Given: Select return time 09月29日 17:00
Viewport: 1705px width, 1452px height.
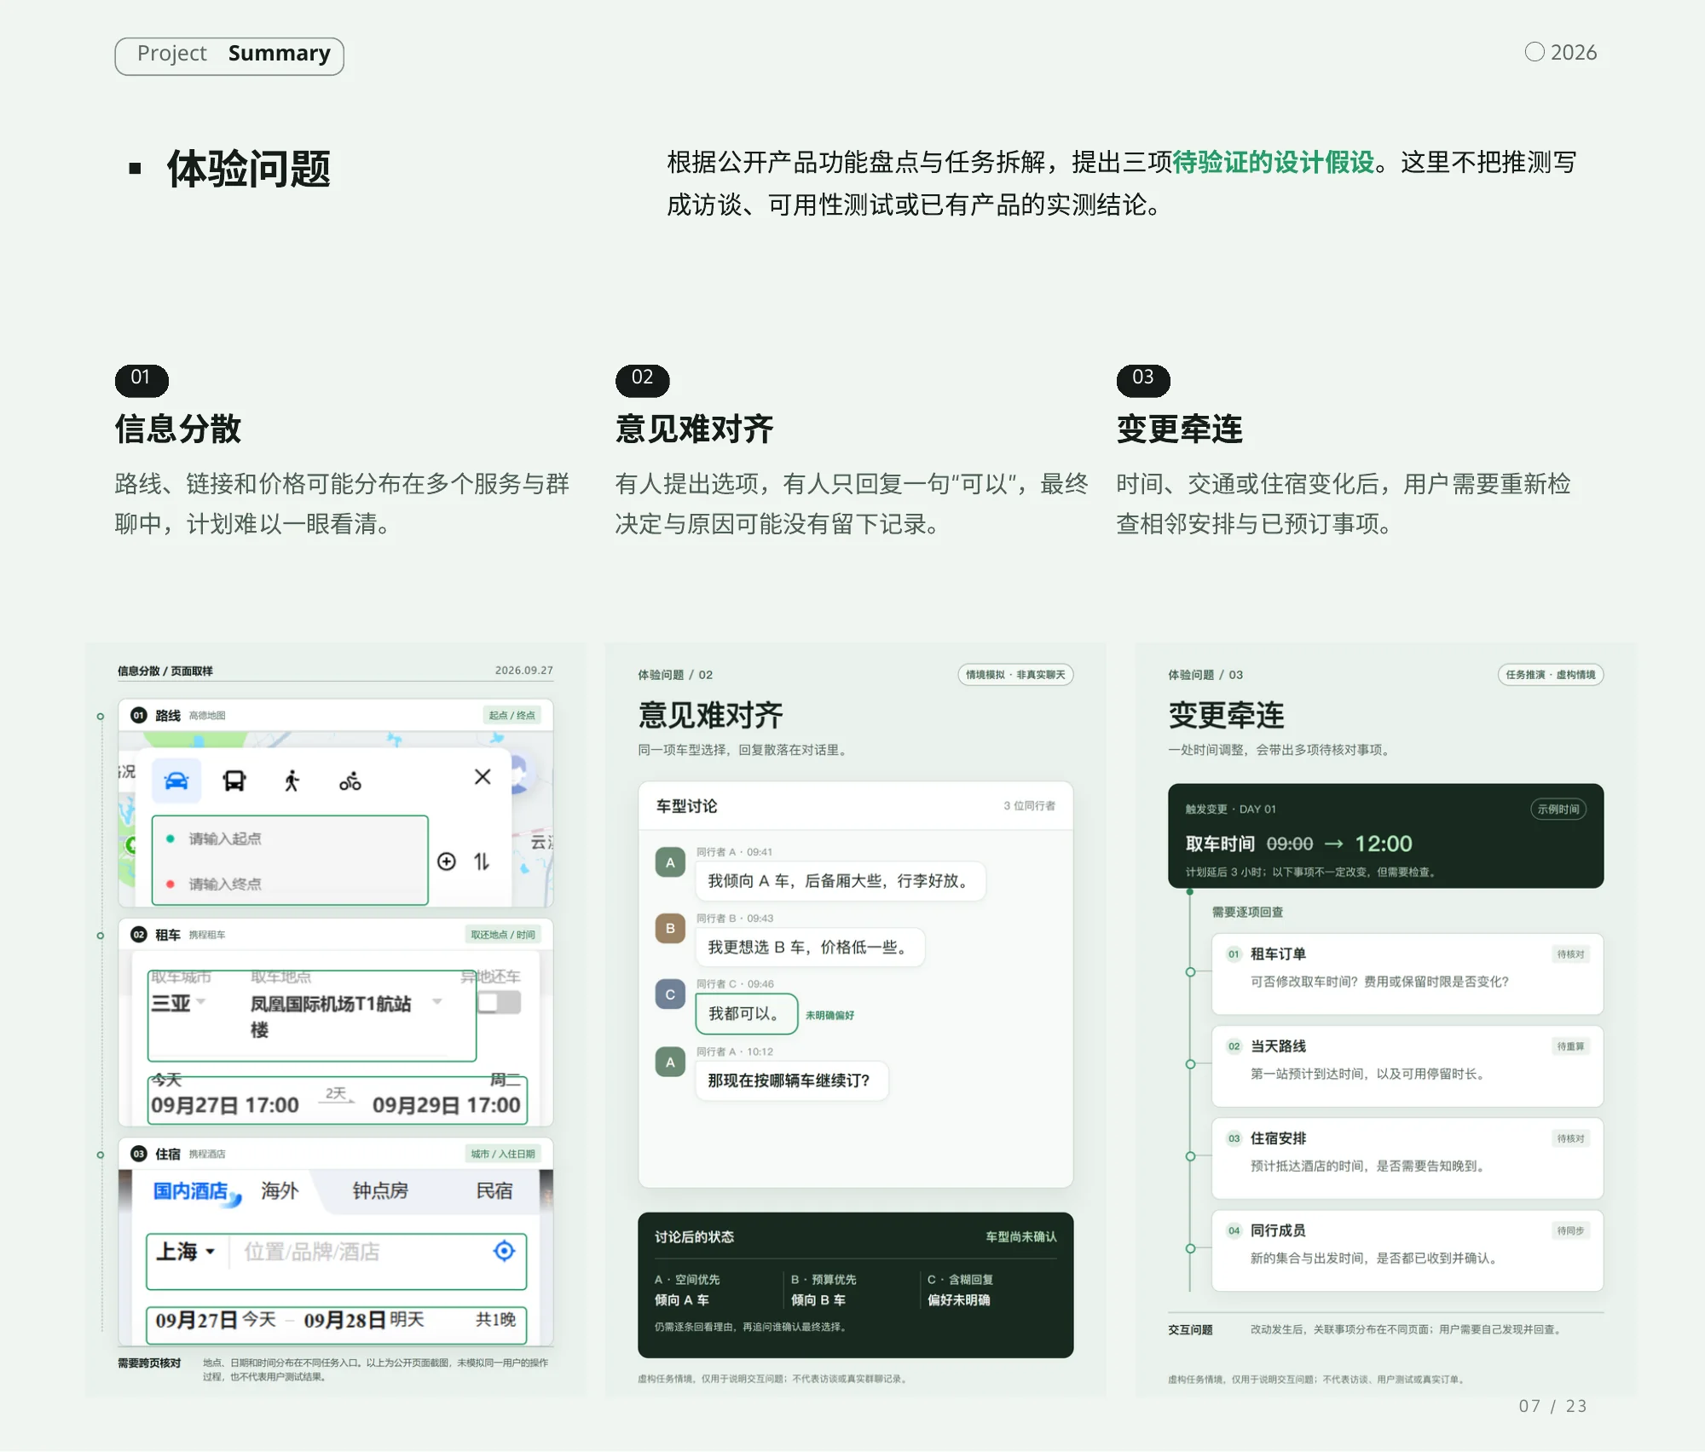Looking at the screenshot, I should 447,1105.
